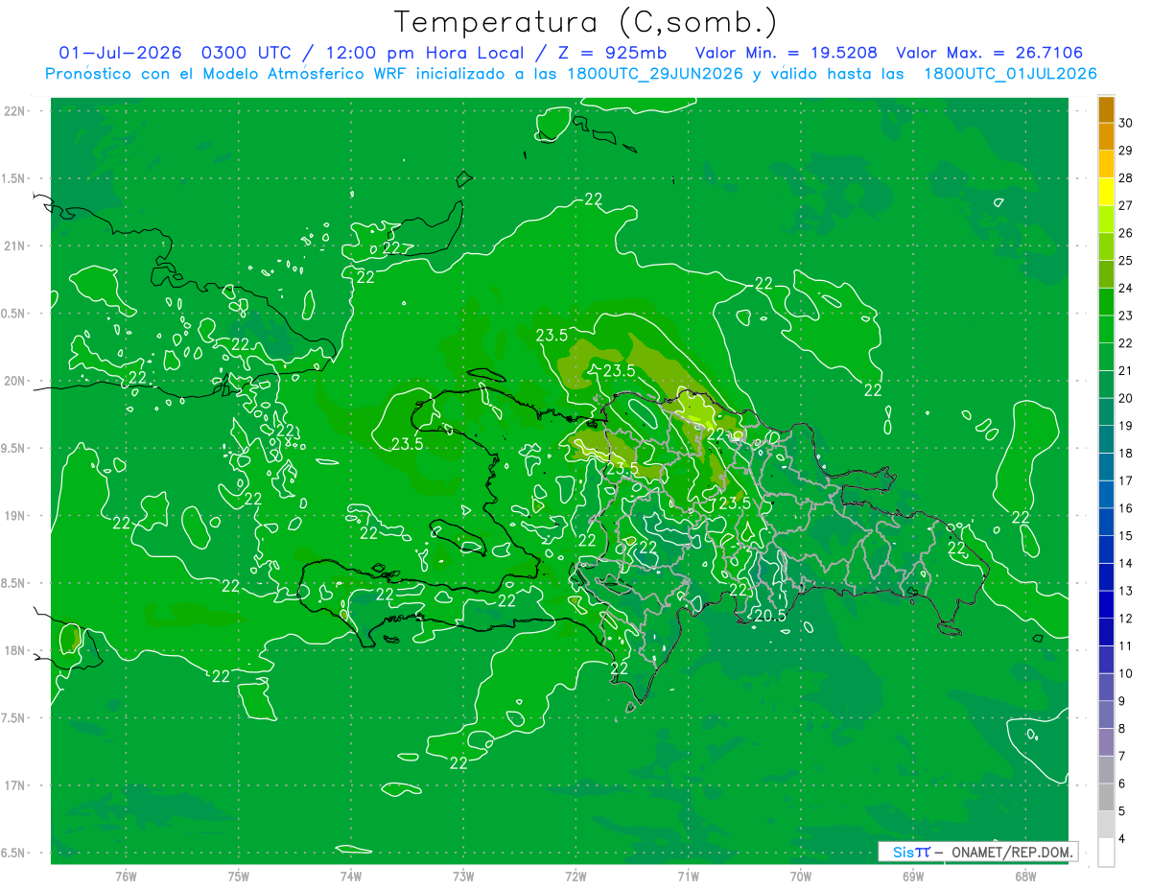Click the '73W' longitude label
This screenshot has width=1151, height=889.
pyautogui.click(x=463, y=877)
